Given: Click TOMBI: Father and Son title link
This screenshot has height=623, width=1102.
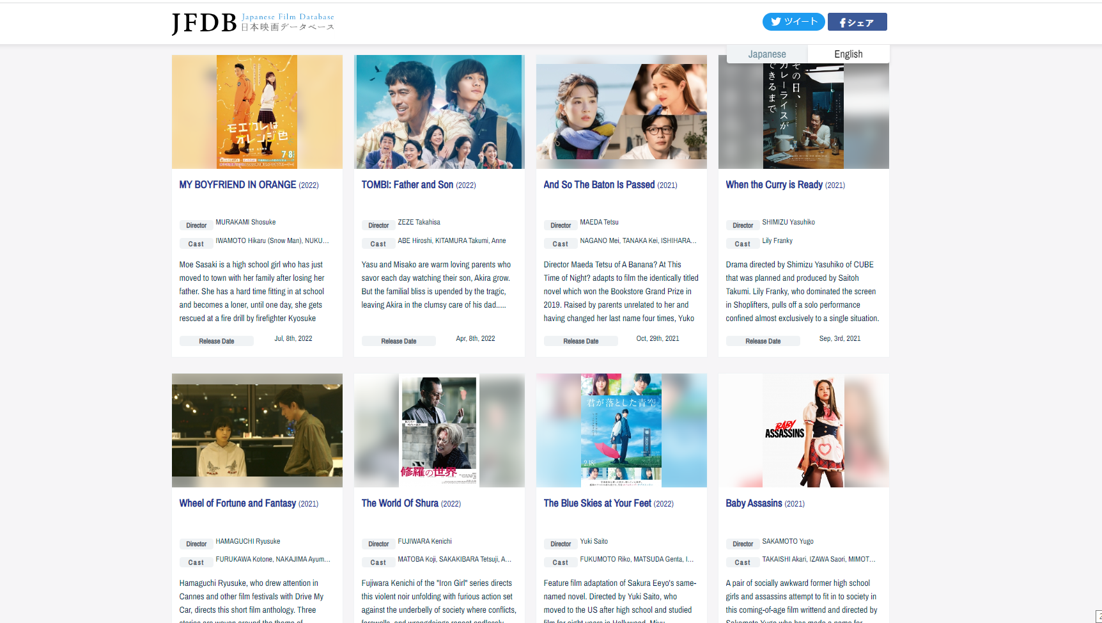Looking at the screenshot, I should click(407, 185).
